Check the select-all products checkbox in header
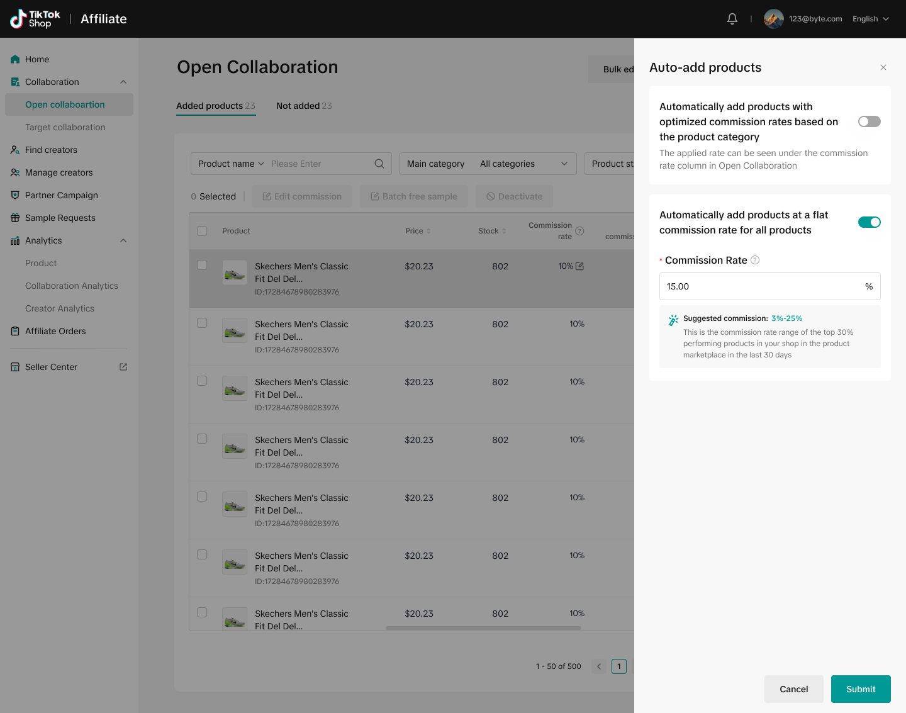906x713 pixels. (x=202, y=231)
